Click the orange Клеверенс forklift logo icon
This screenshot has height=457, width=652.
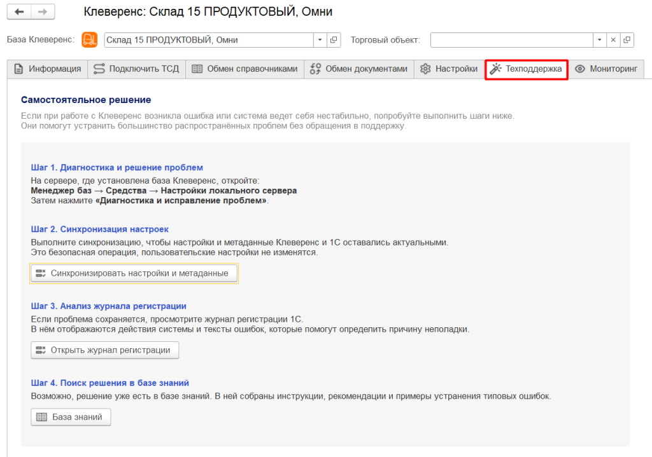click(89, 39)
